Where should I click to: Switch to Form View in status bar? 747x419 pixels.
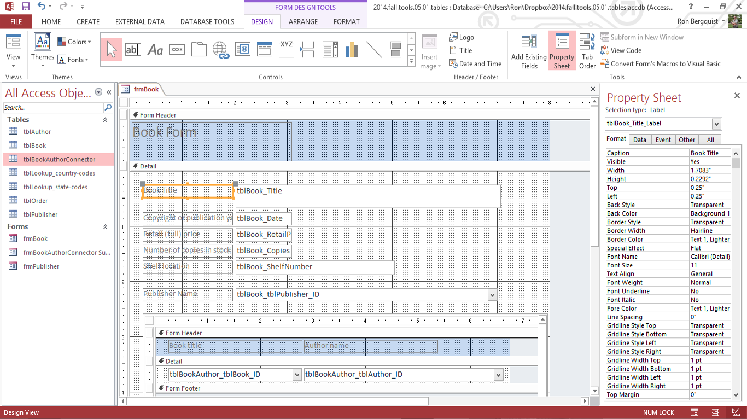click(x=695, y=412)
